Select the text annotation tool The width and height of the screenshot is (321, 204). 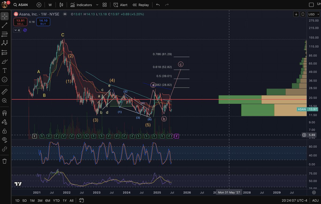pos(5,71)
